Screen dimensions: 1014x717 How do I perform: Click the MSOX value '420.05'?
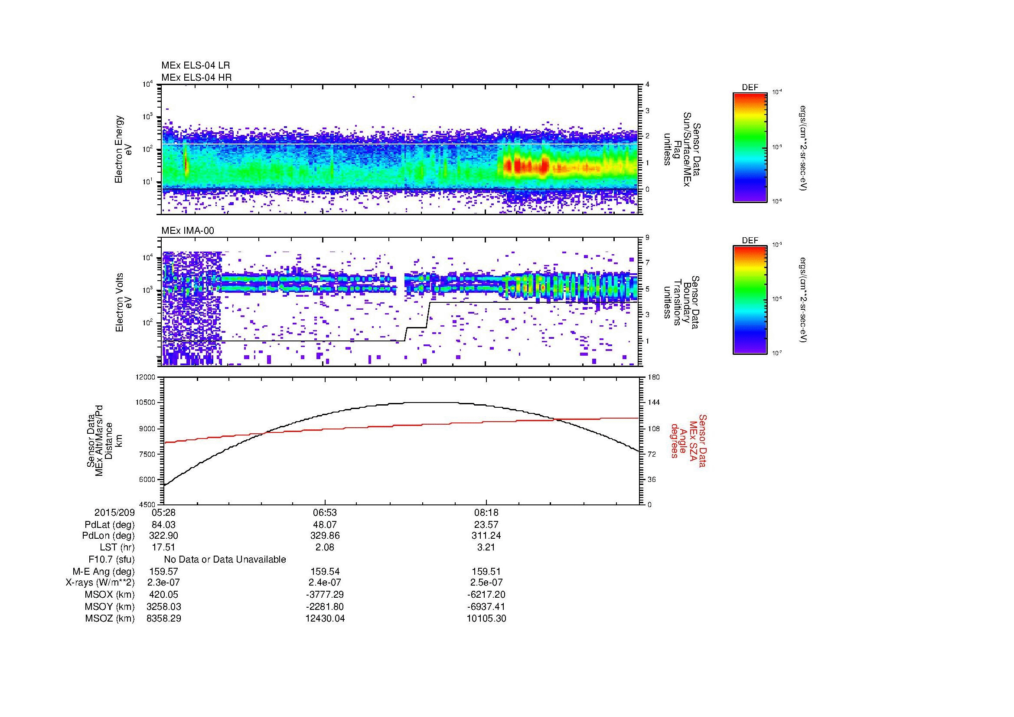(163, 595)
